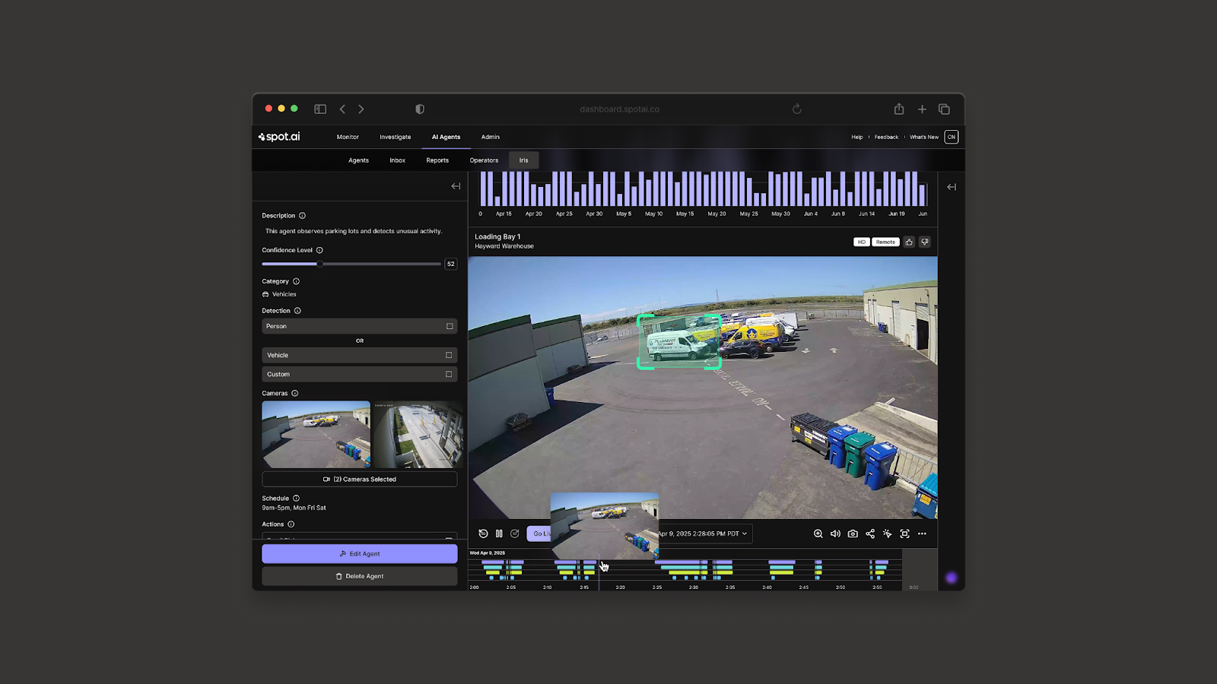Click the Edit Agent button
The width and height of the screenshot is (1217, 684).
(x=360, y=554)
